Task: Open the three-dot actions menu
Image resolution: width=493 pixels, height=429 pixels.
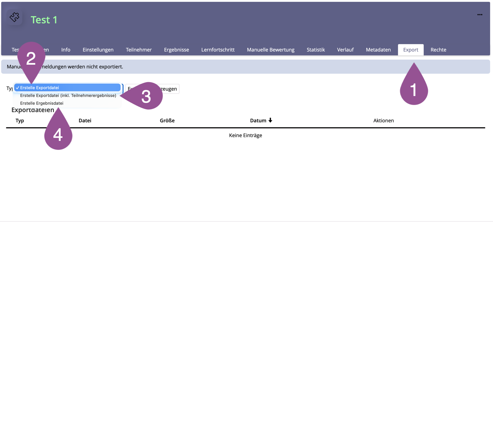Action: click(479, 15)
